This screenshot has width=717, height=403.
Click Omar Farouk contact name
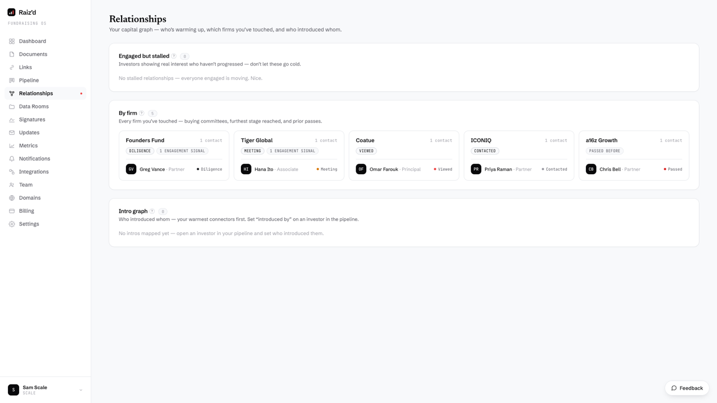coord(384,169)
